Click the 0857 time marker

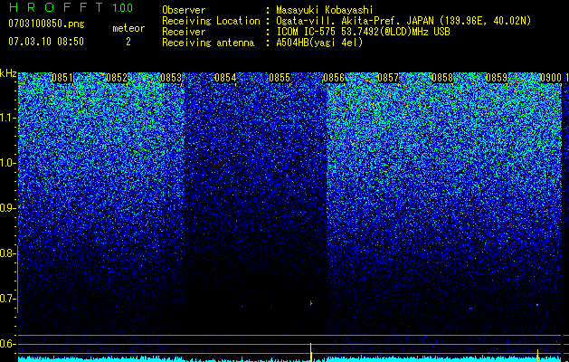pyautogui.click(x=388, y=78)
